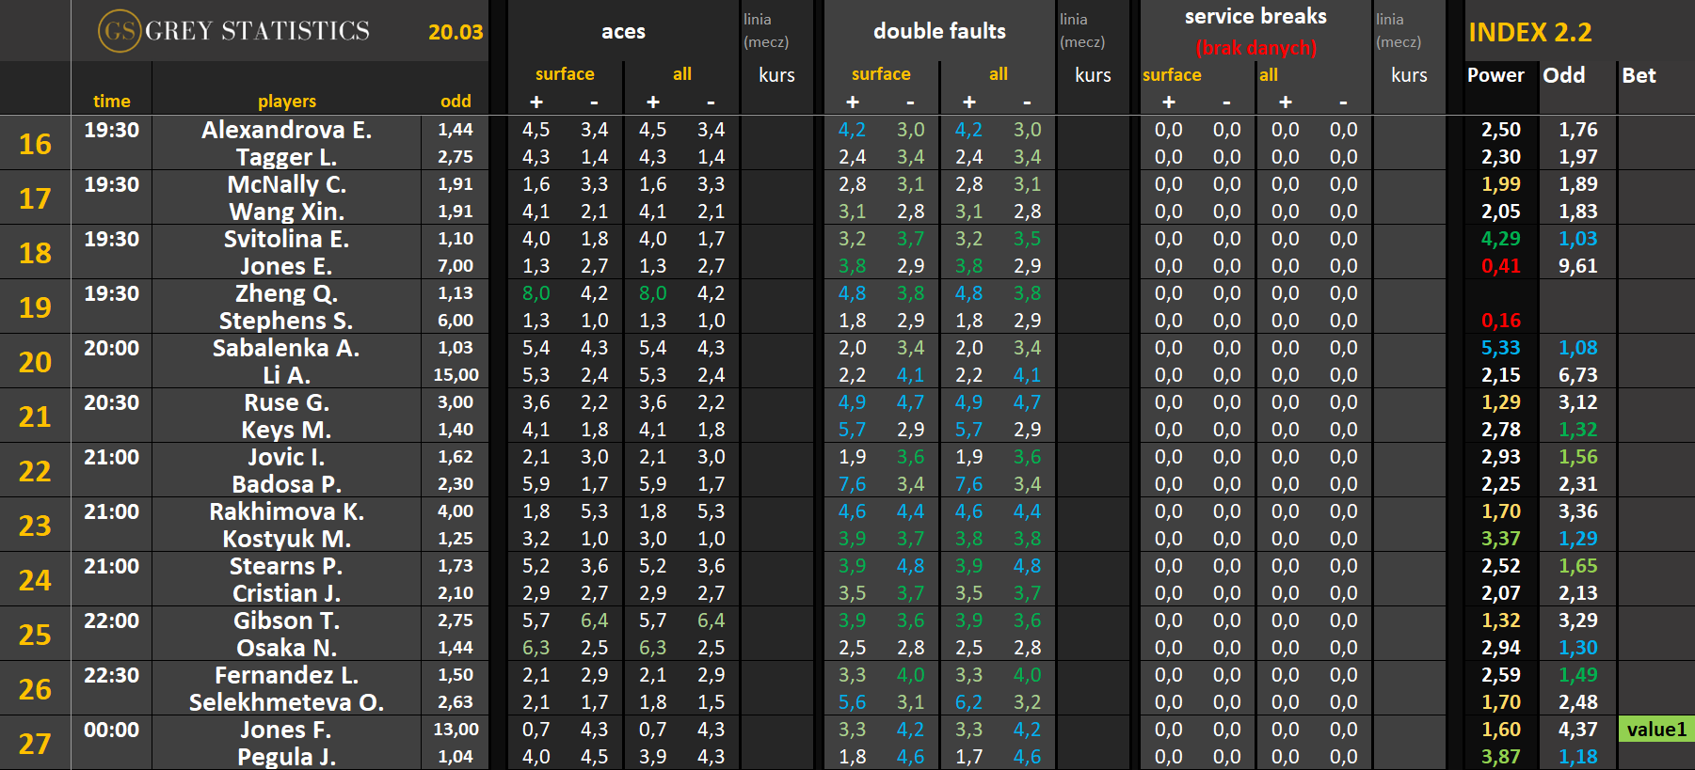Select the 15,00 odd for Li A.
The image size is (1695, 770).
pos(456,375)
